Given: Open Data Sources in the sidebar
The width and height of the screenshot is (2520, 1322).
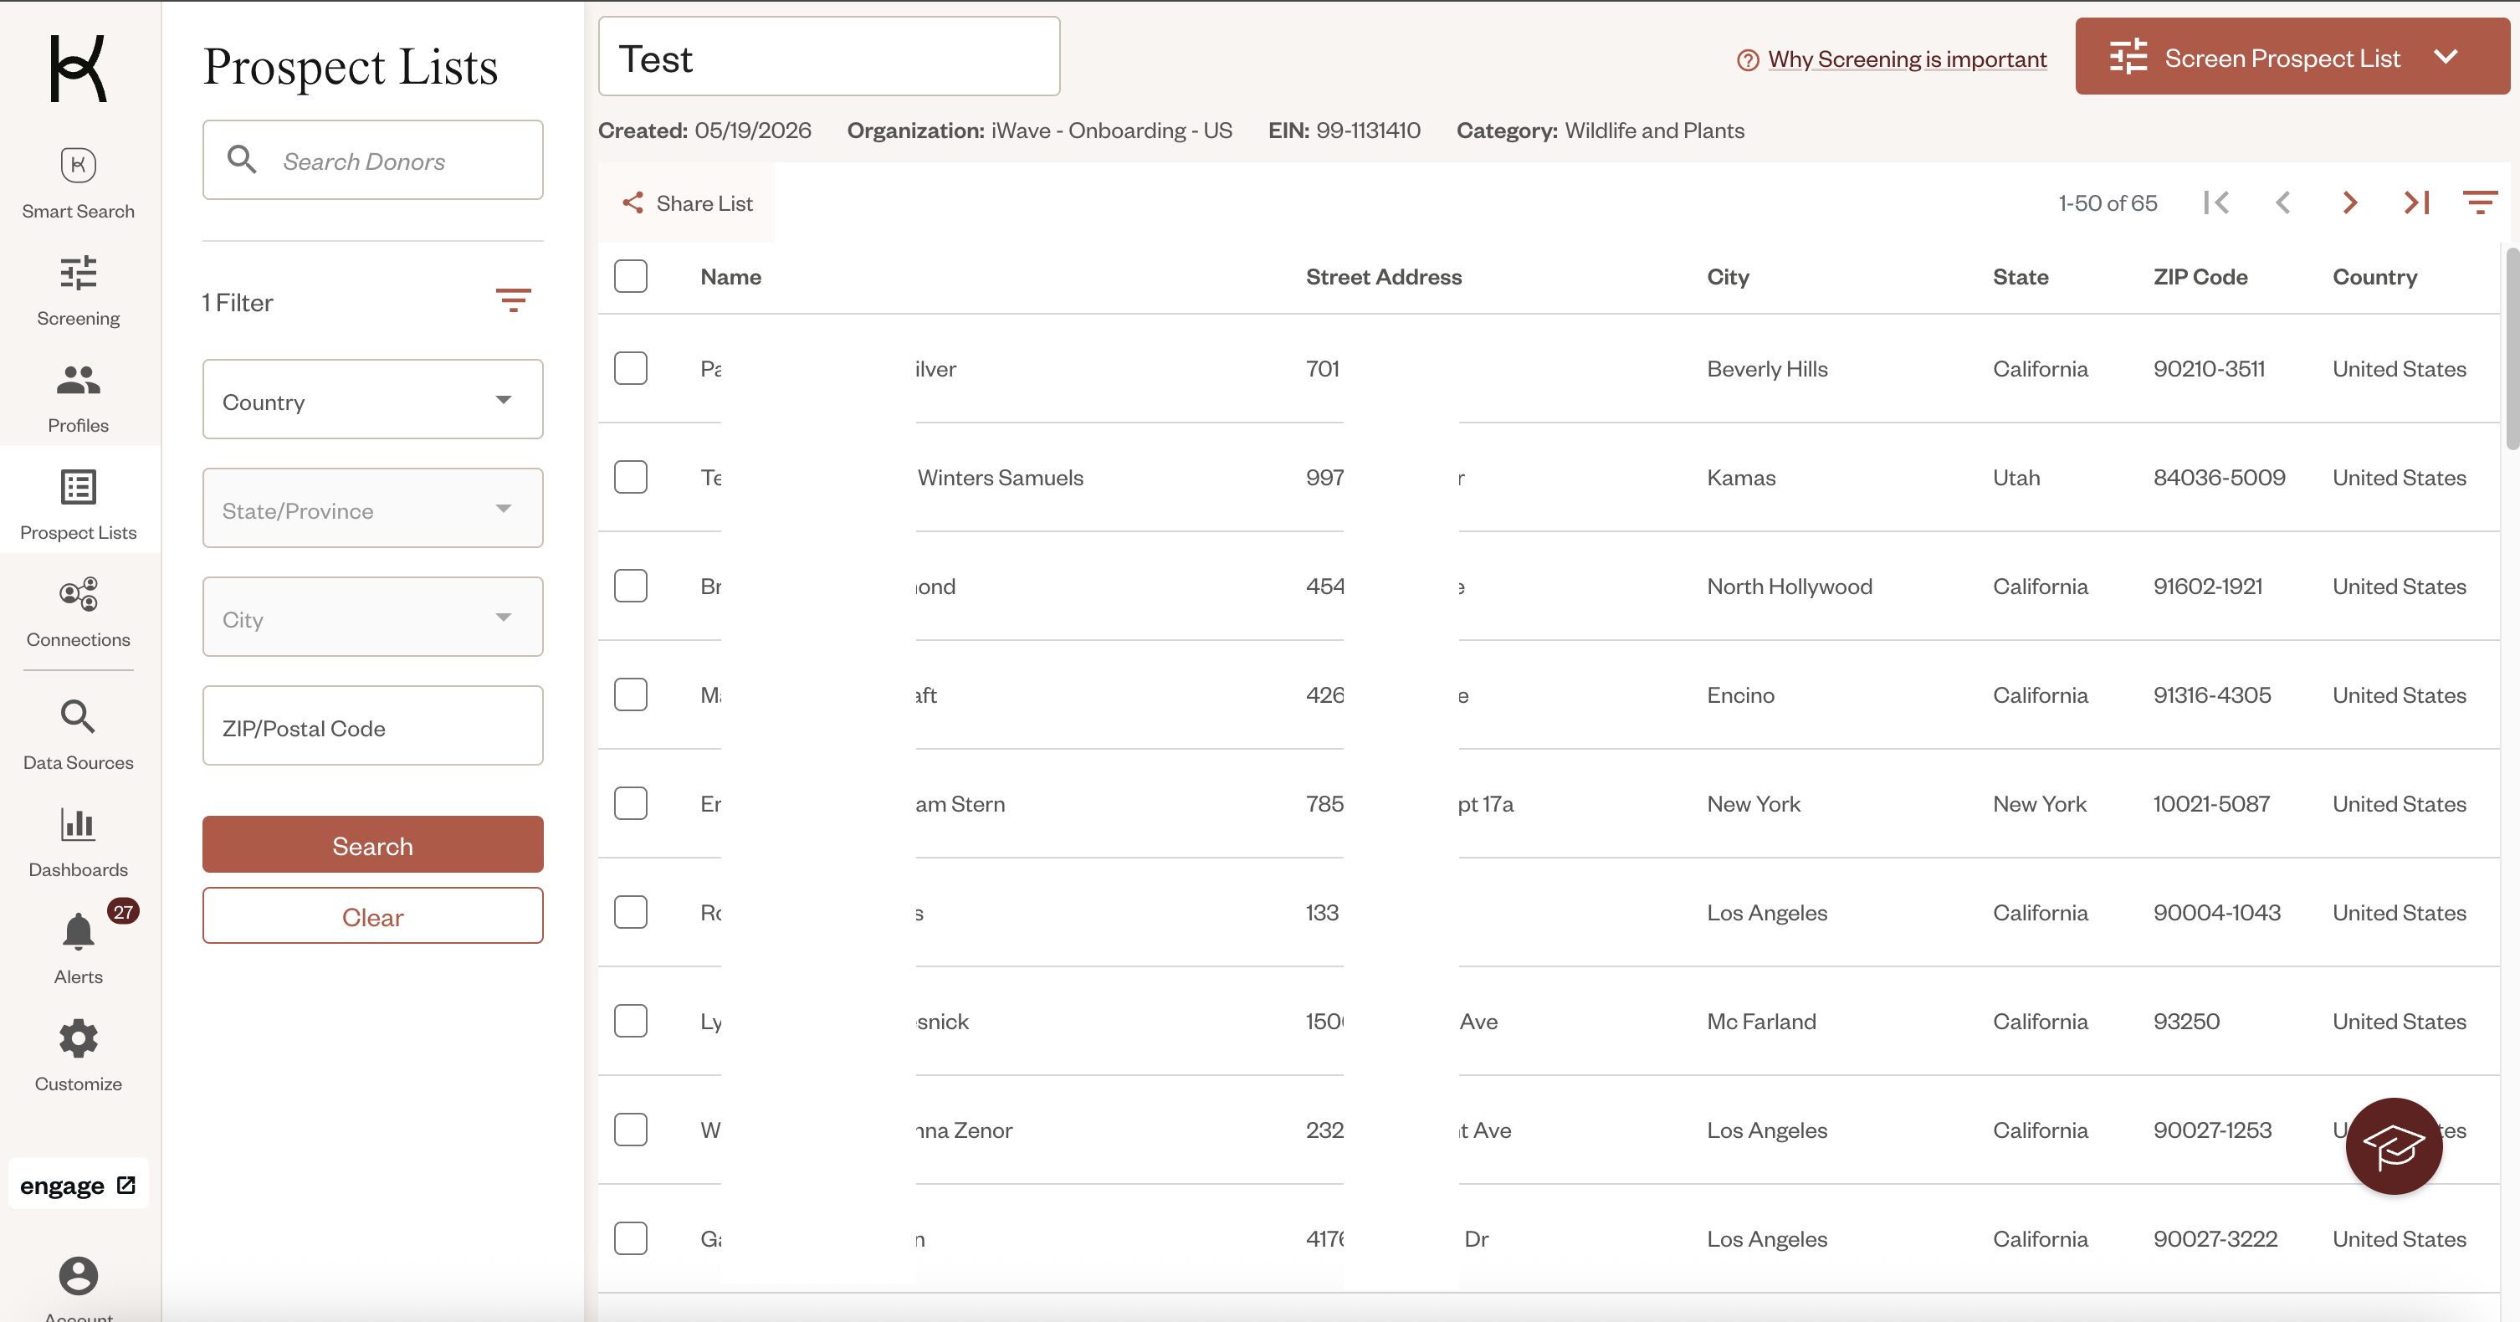Looking at the screenshot, I should pyautogui.click(x=79, y=735).
